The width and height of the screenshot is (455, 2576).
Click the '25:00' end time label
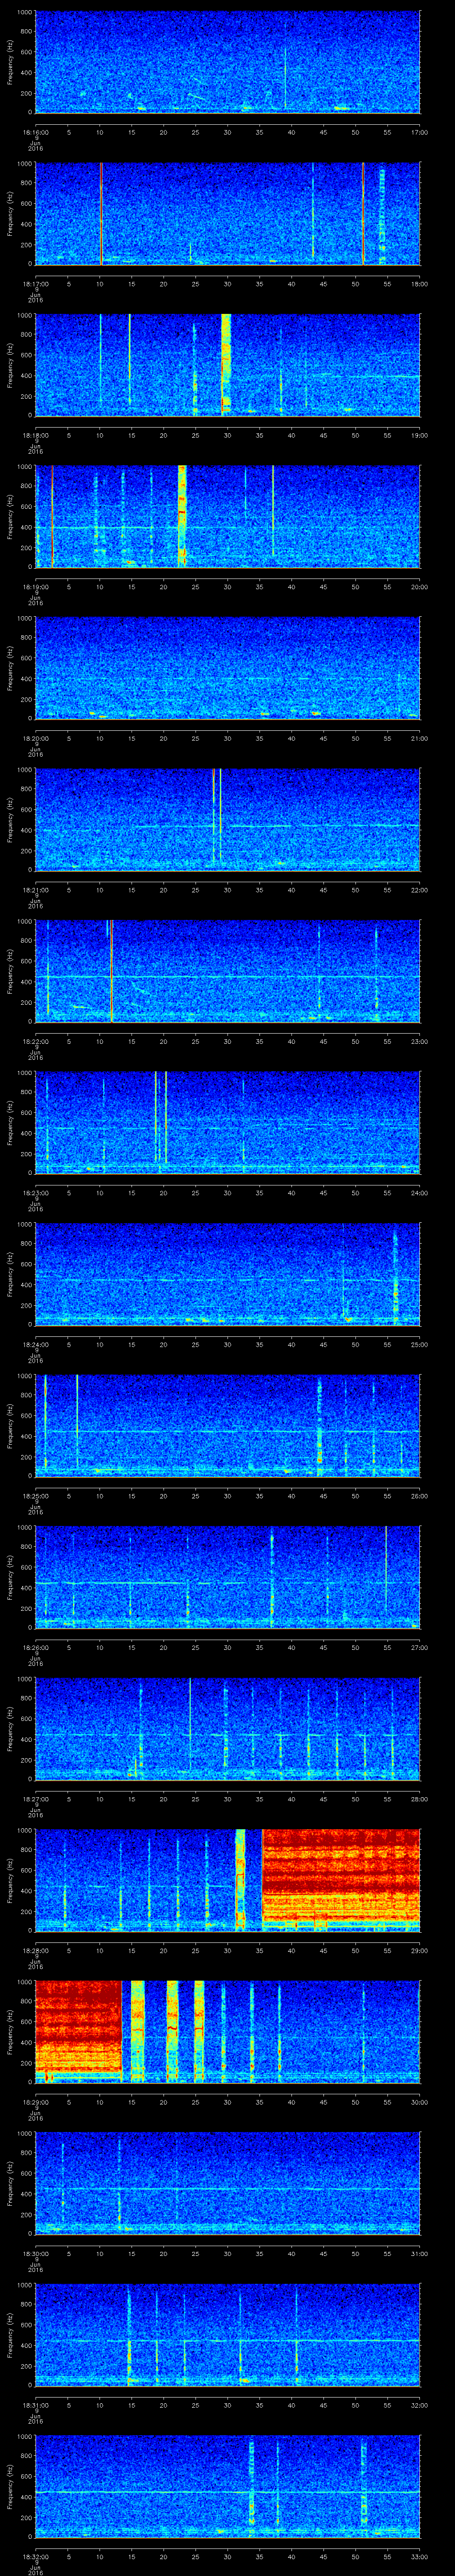coord(419,1344)
